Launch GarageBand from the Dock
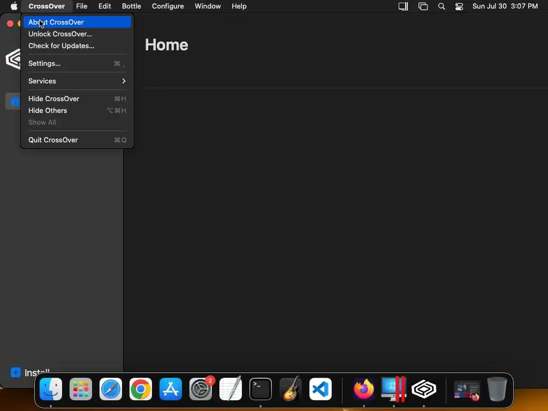Screen dimensions: 548x411 point(291,389)
